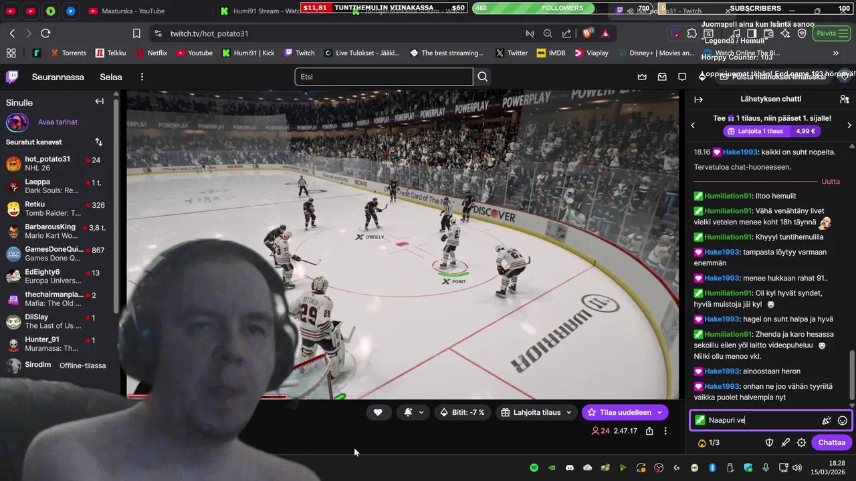Image resolution: width=856 pixels, height=481 pixels.
Task: Open the Torrents bookmark
Action: pyautogui.click(x=68, y=53)
